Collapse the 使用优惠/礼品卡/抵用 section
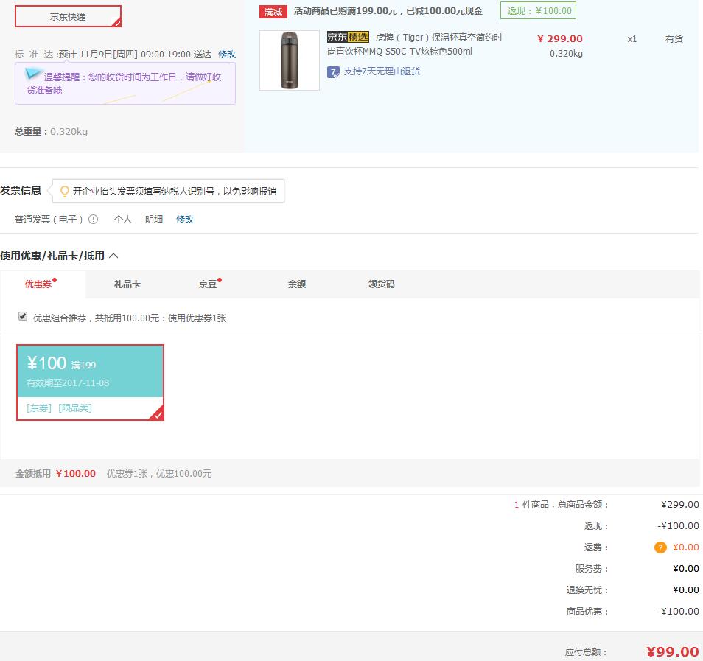 114,256
